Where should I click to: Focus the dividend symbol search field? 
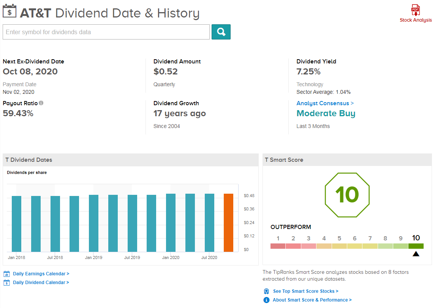pos(106,32)
